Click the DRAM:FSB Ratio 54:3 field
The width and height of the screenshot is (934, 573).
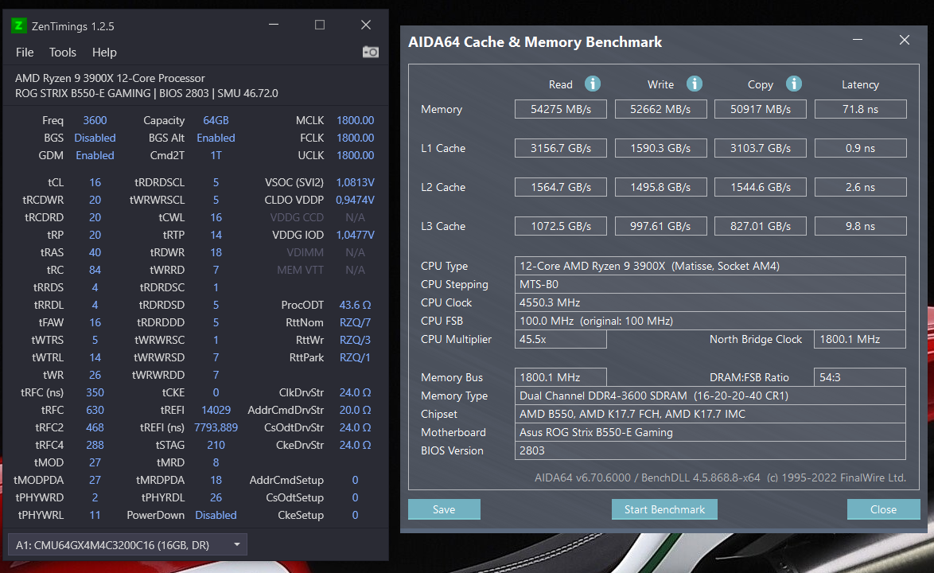tap(860, 377)
